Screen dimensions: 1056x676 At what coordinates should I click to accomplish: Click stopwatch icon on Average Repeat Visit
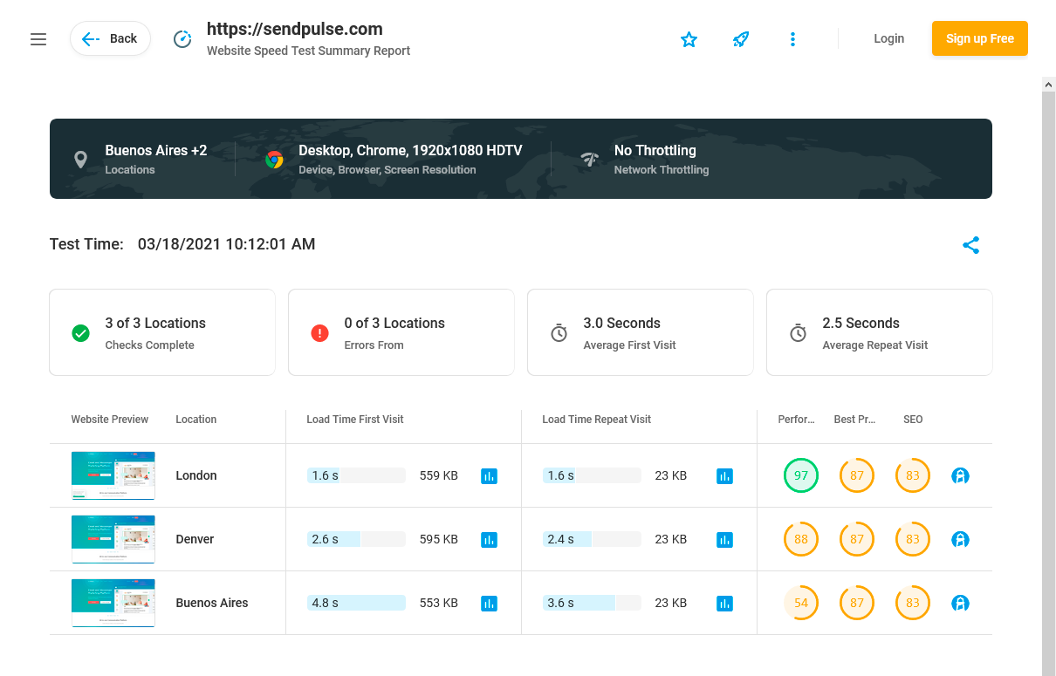click(x=798, y=333)
